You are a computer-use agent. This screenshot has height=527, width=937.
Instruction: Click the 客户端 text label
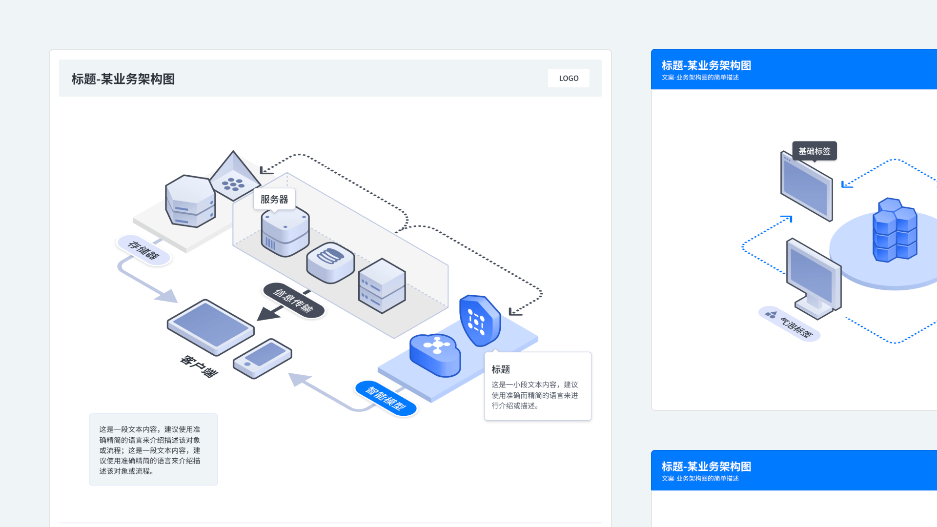click(x=199, y=366)
